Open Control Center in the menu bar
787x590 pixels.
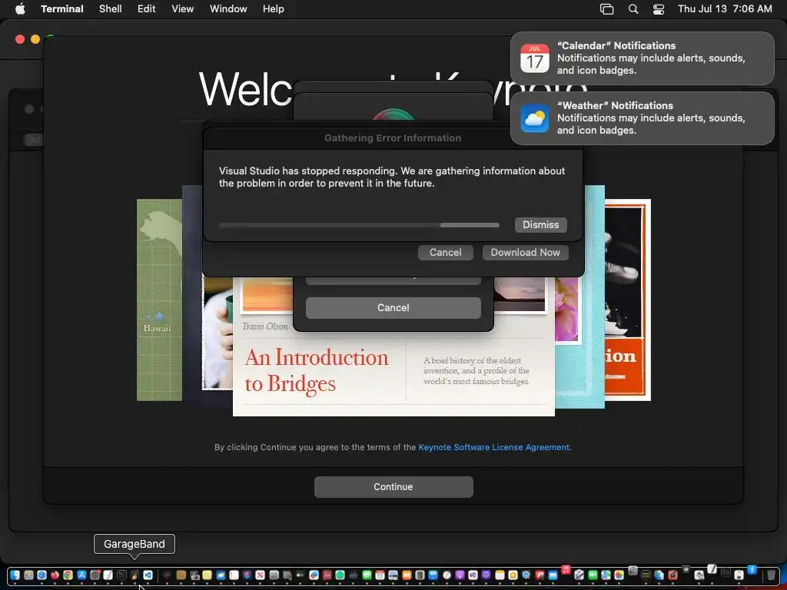(659, 9)
